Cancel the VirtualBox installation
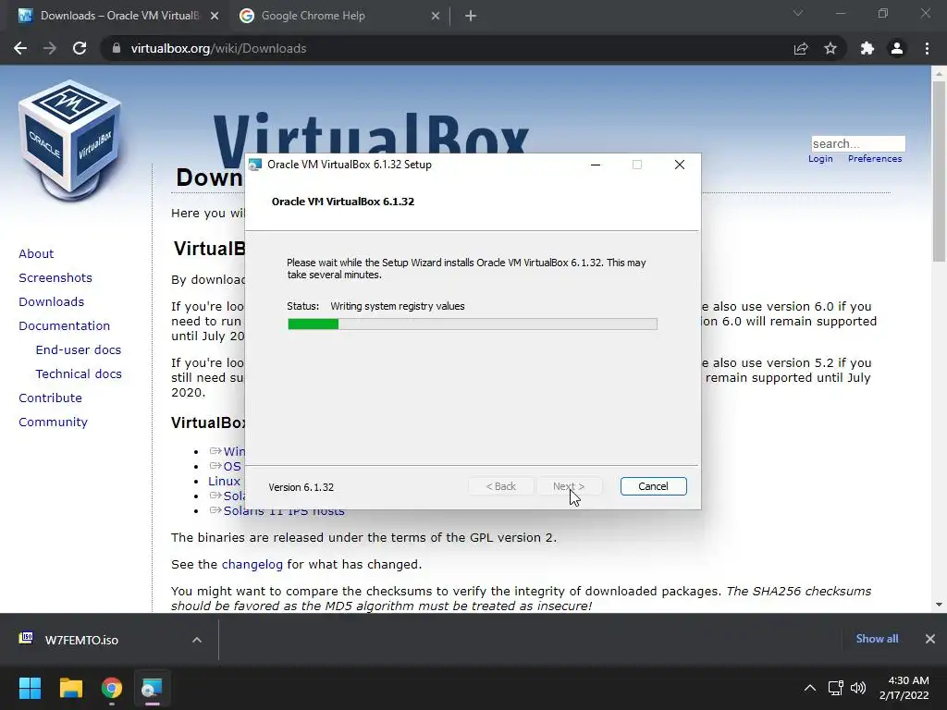This screenshot has width=947, height=710. (x=653, y=486)
